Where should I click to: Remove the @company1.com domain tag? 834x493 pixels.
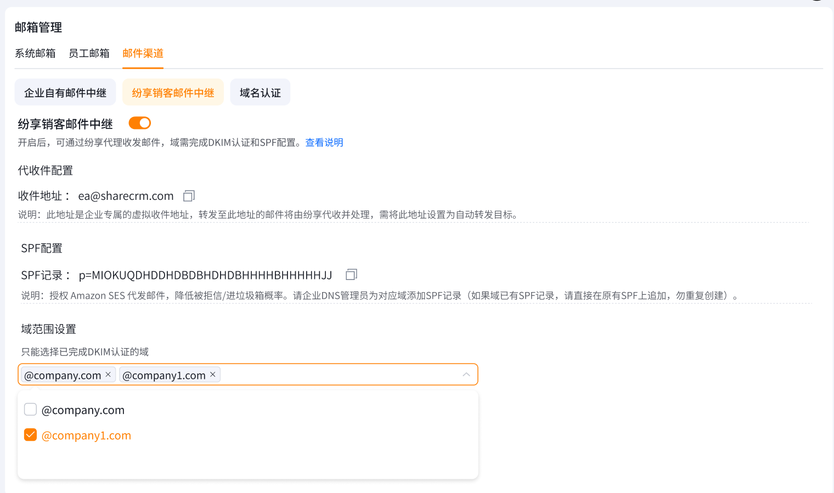pos(213,374)
